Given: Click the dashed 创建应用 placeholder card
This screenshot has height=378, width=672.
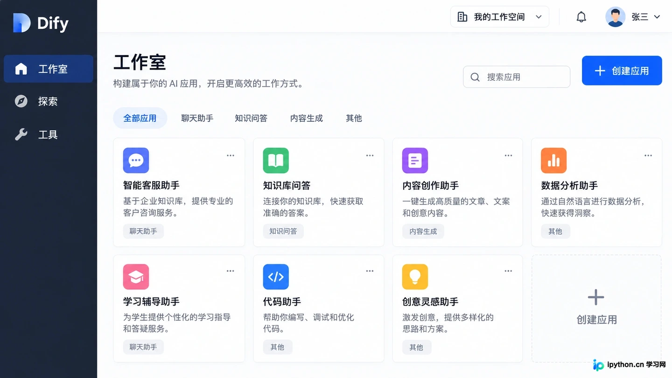Looking at the screenshot, I should pyautogui.click(x=596, y=308).
